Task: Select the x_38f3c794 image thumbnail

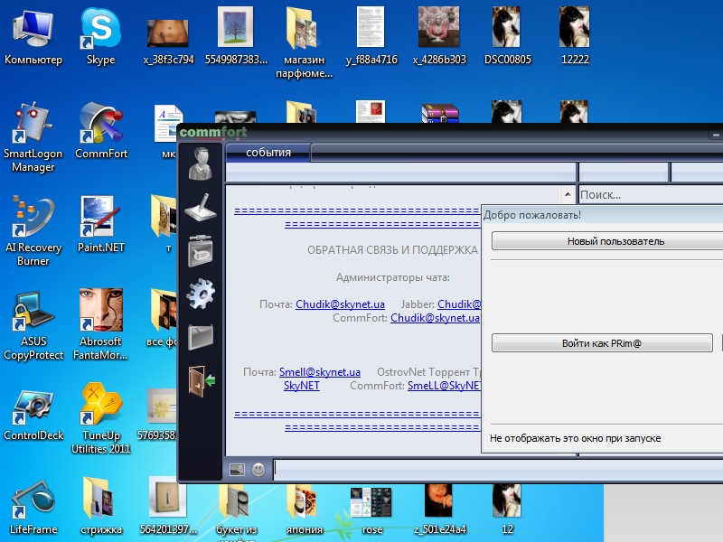Action: [x=168, y=42]
